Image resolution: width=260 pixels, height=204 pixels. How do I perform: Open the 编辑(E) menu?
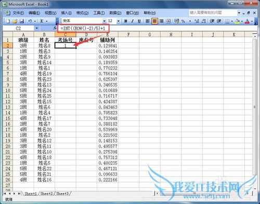point(34,13)
